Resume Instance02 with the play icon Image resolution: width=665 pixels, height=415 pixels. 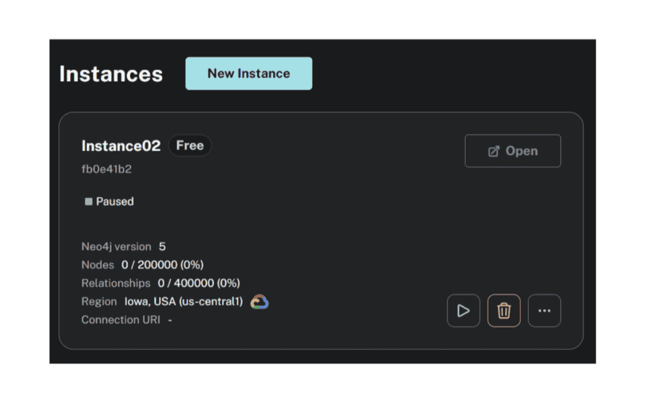click(x=463, y=310)
